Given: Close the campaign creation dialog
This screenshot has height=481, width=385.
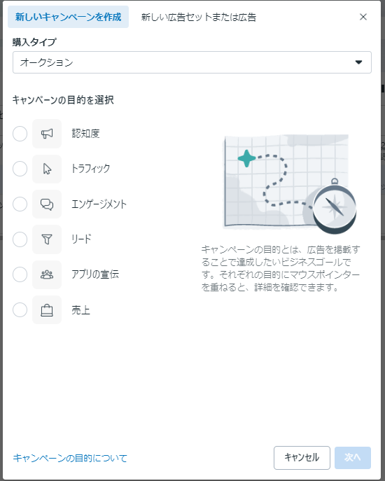Looking at the screenshot, I should 363,17.
